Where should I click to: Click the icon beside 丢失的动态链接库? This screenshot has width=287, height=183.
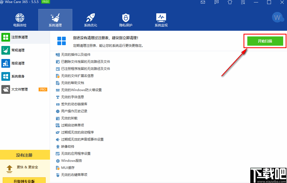pyautogui.click(x=58, y=104)
